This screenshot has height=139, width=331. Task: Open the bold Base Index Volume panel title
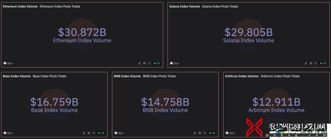[x=17, y=76]
